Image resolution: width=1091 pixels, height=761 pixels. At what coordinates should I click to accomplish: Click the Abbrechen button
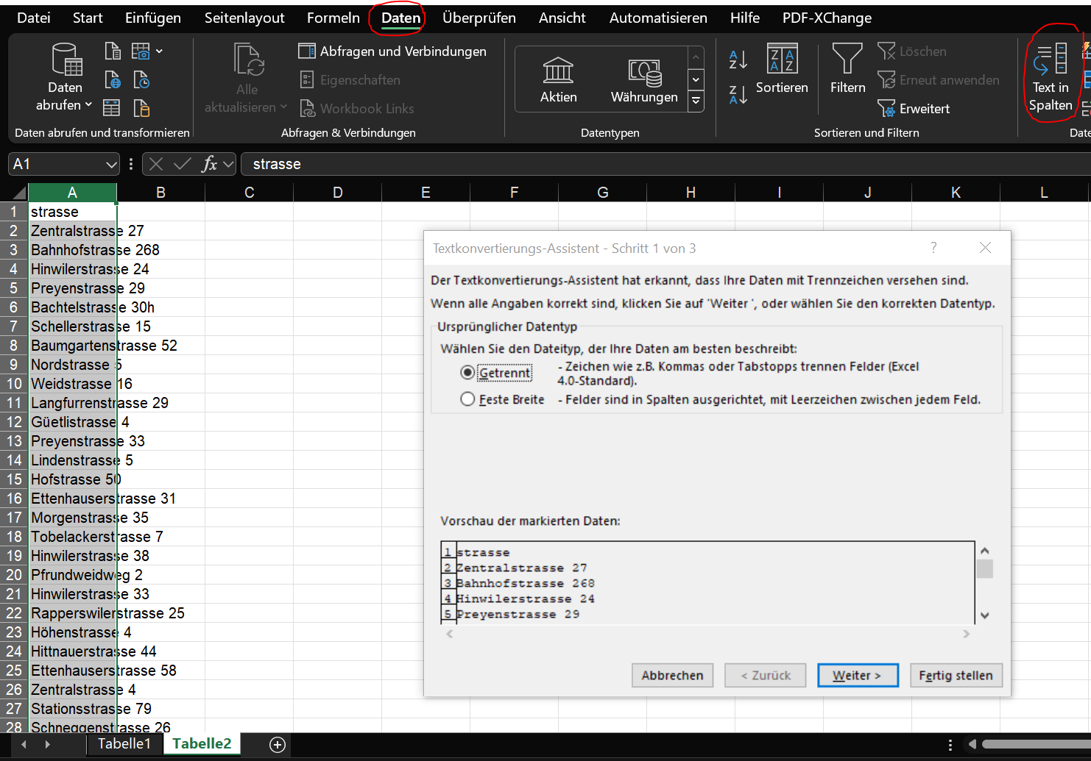pos(672,675)
